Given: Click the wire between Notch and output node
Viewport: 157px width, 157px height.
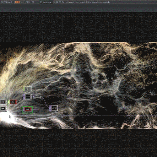Looking at the screenshot, I should tap(41, 109).
